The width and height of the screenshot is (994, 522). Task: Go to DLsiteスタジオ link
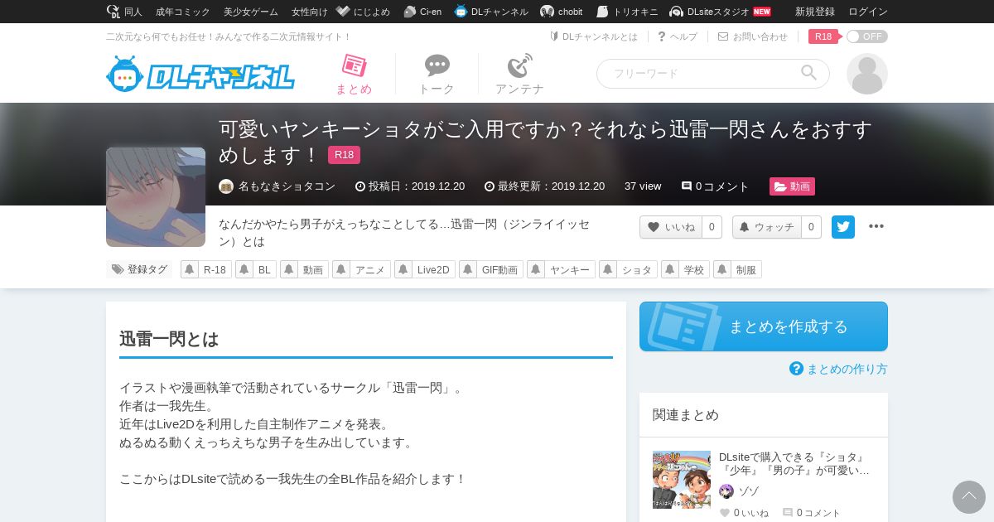pos(720,12)
